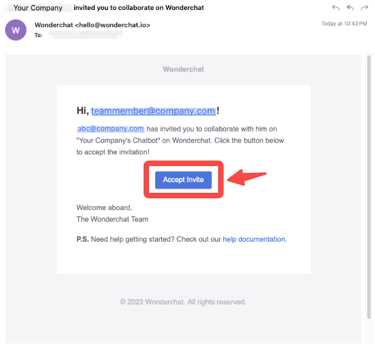
Task: Click the email subject line text
Action: (139, 8)
